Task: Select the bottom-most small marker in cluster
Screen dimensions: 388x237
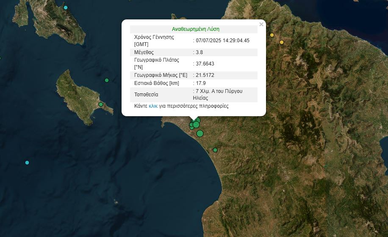Action: pos(192,128)
